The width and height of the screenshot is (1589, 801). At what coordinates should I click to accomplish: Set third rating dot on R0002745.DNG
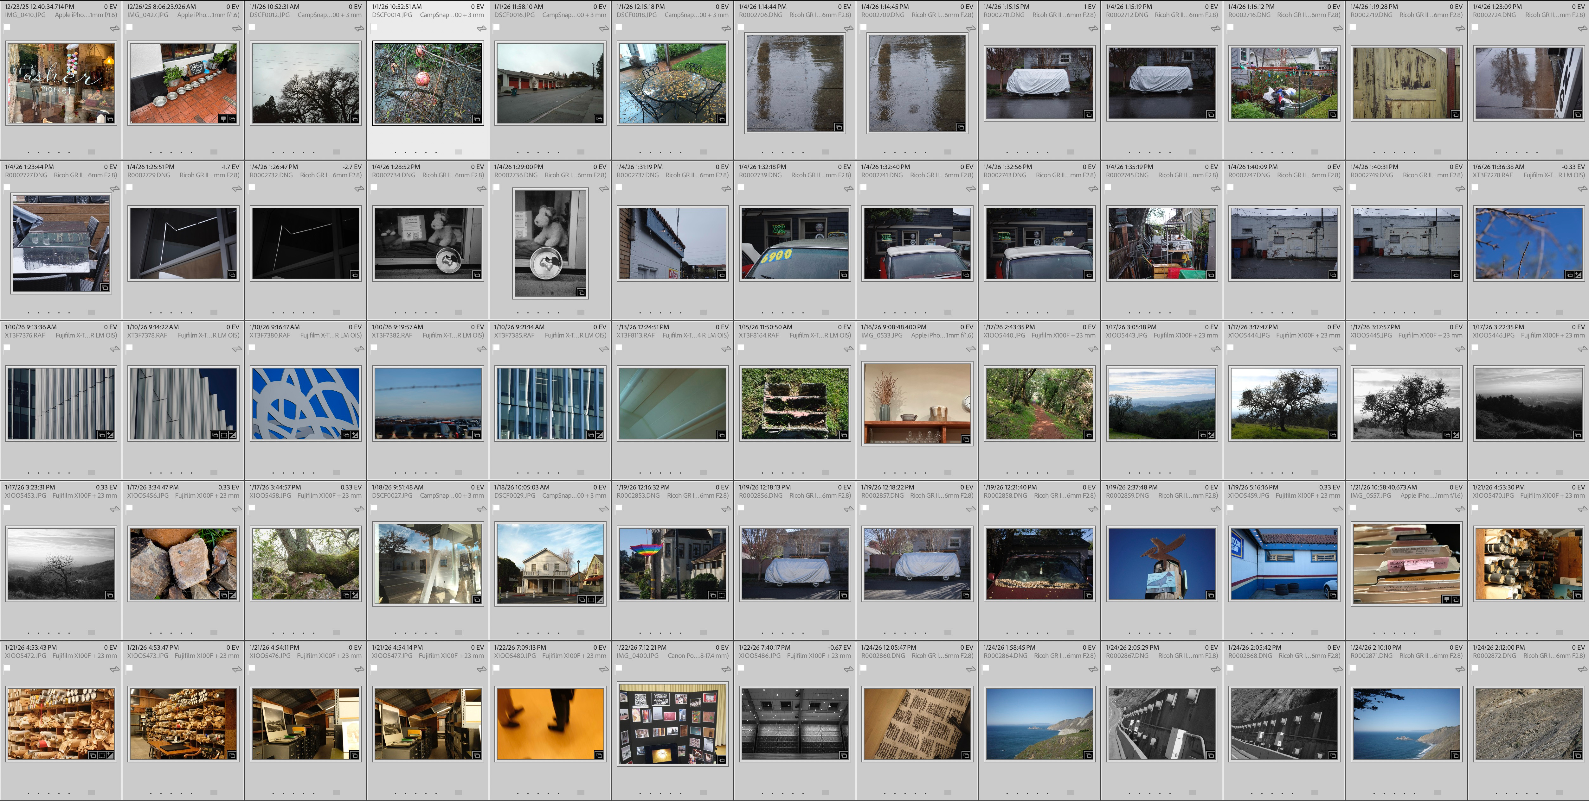click(1149, 312)
